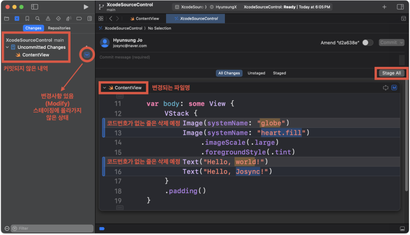Collapse the Uncommitted Changes group
Viewport: 410px width, 235px height.
click(x=7, y=47)
